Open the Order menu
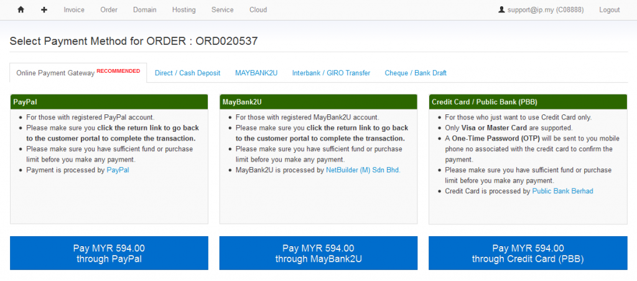The width and height of the screenshot is (637, 281). tap(109, 10)
